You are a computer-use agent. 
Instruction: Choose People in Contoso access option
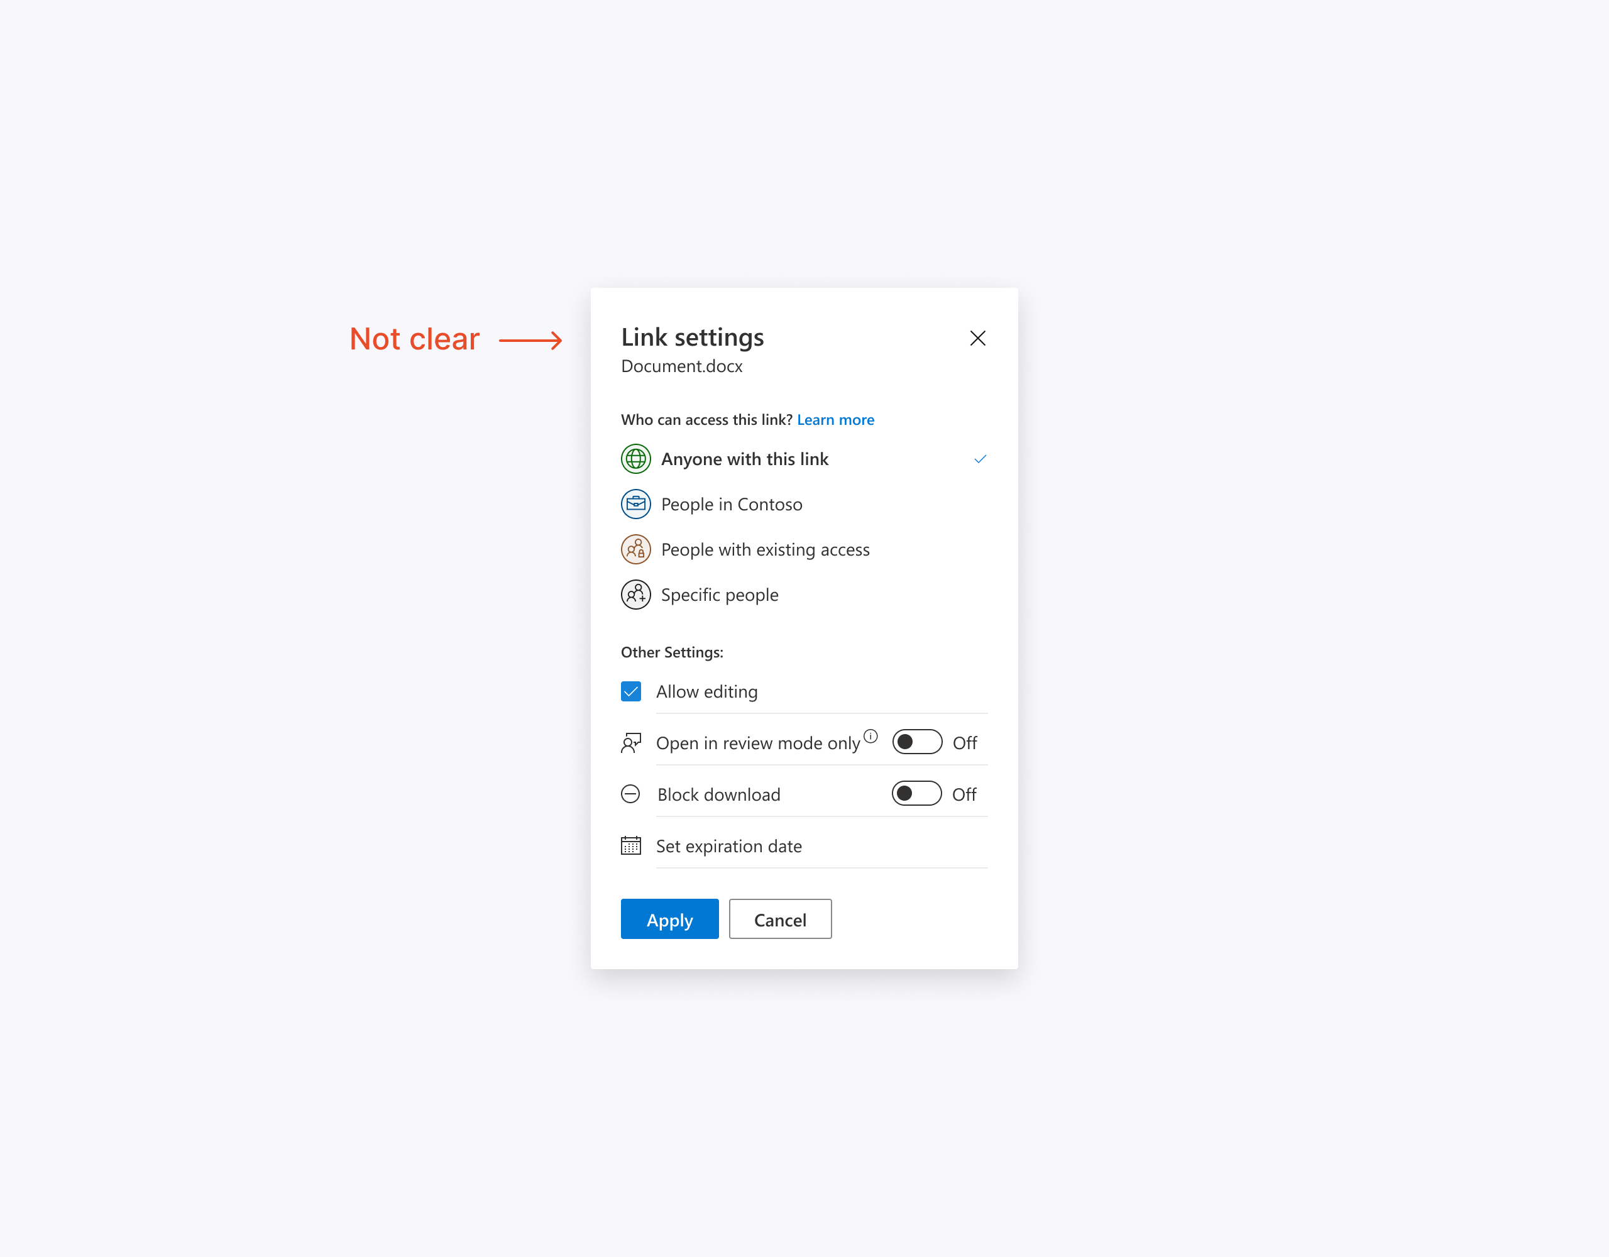coord(804,504)
